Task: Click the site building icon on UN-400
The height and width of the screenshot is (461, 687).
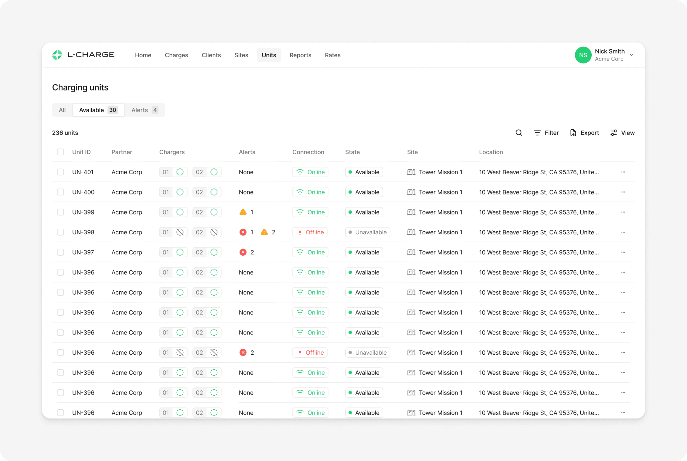Action: [411, 192]
